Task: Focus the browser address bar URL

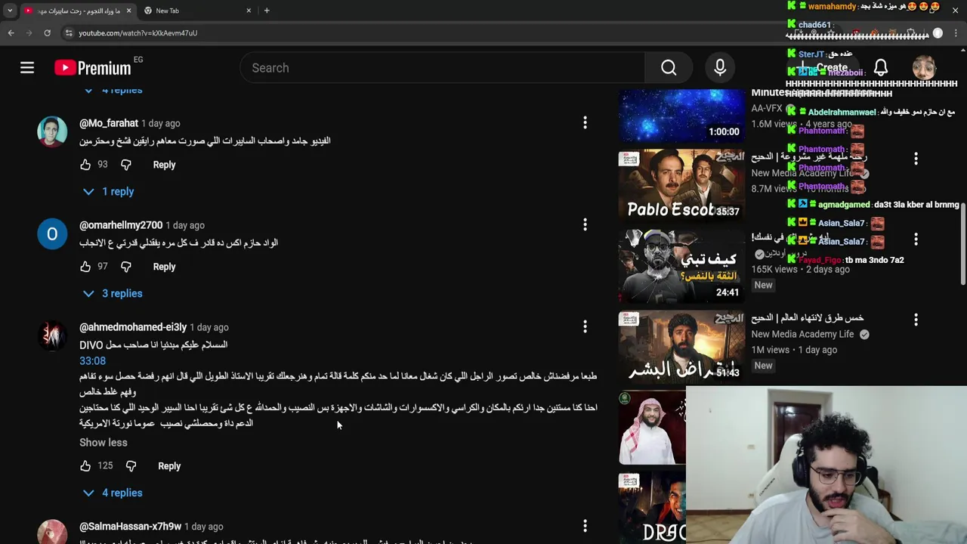Action: coord(138,33)
